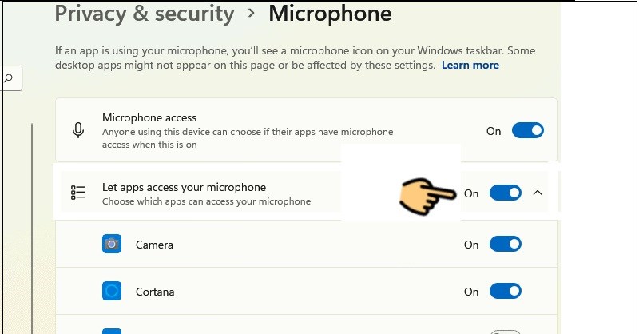Disable Let apps access your microphone switch
Screen dimensions: 639x334
pos(506,193)
